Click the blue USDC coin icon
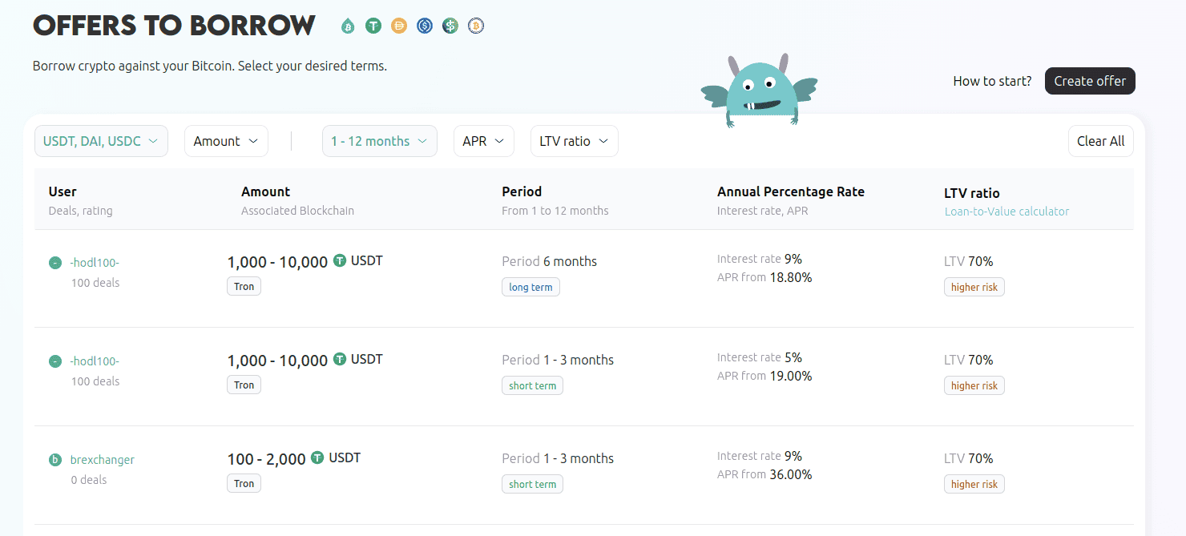This screenshot has height=536, width=1186. [425, 26]
